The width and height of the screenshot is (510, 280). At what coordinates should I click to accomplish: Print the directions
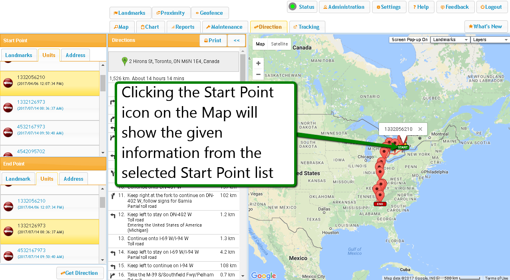[x=213, y=40]
